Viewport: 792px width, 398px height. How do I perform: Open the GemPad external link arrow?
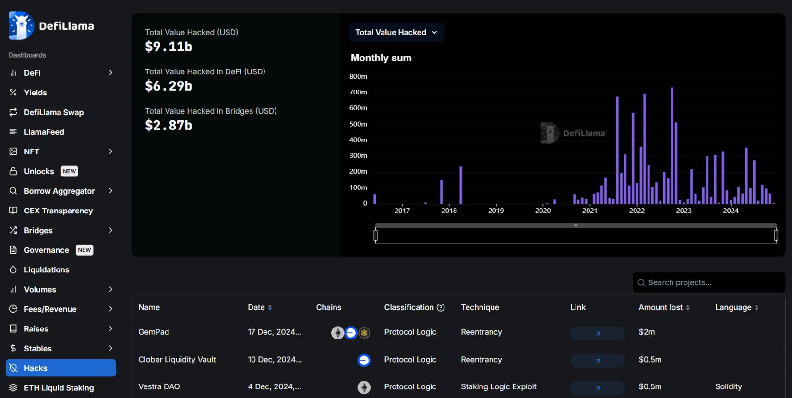point(598,333)
